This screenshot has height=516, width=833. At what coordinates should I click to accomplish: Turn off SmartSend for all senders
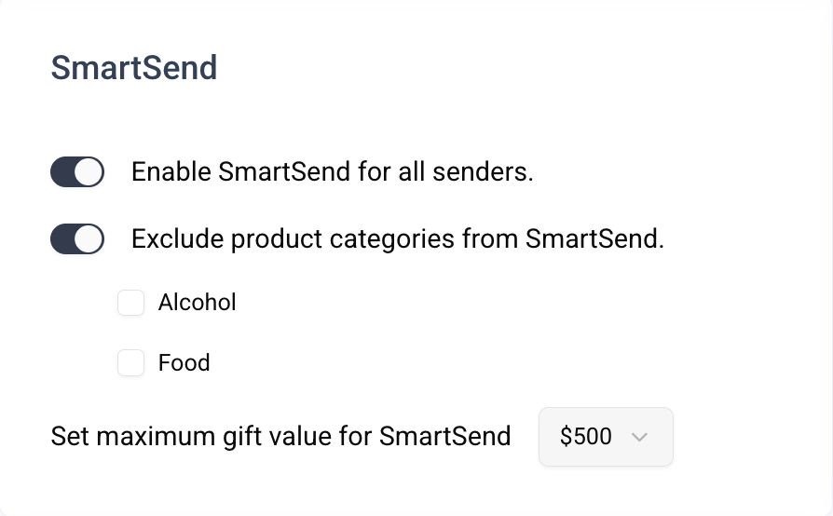77,172
